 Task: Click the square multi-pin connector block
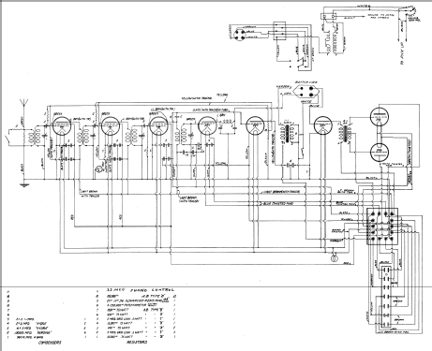pos(382,227)
